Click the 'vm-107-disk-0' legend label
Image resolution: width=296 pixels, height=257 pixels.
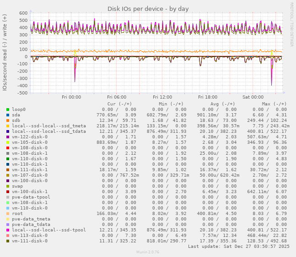click(30, 175)
